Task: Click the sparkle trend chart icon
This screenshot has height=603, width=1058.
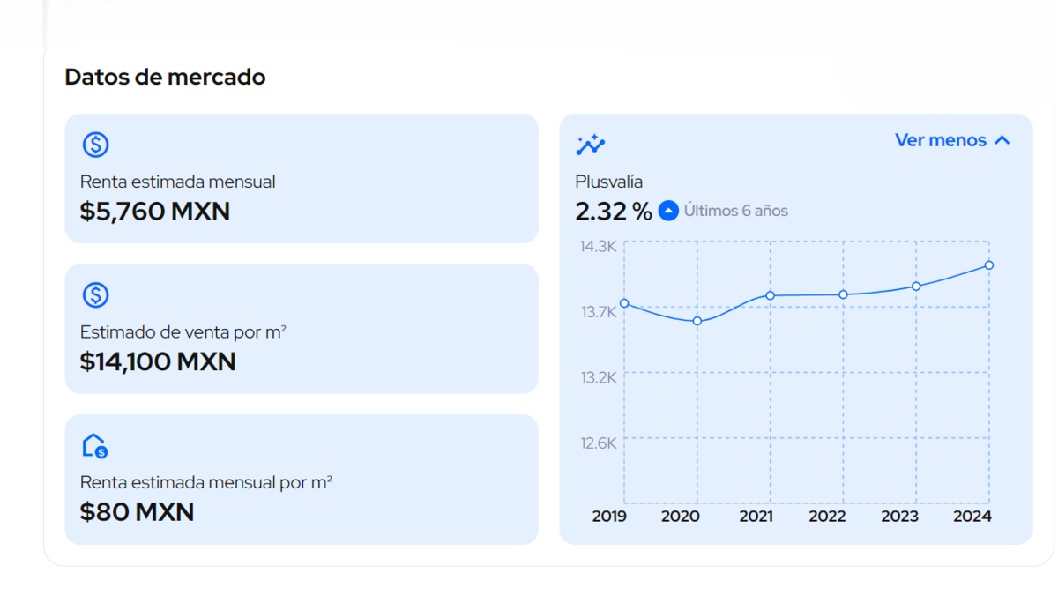Action: pos(590,145)
